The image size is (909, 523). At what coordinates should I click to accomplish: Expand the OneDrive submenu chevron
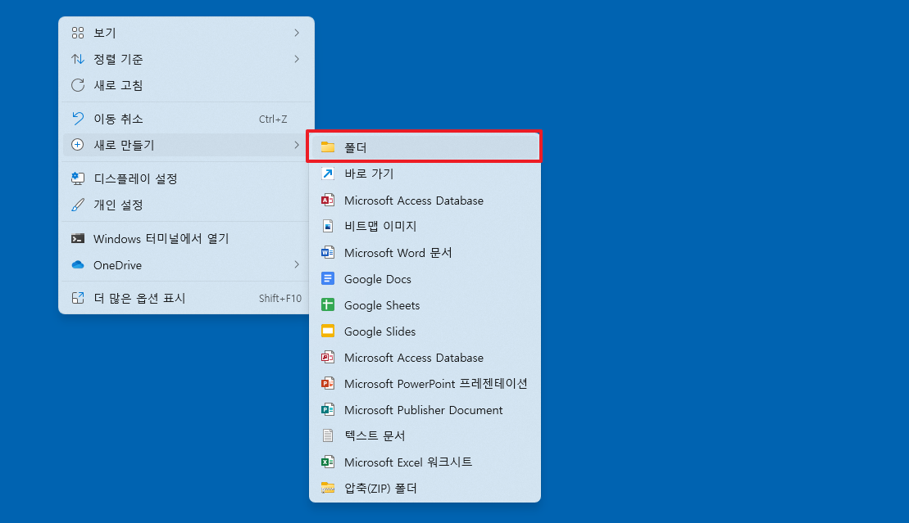coord(296,264)
